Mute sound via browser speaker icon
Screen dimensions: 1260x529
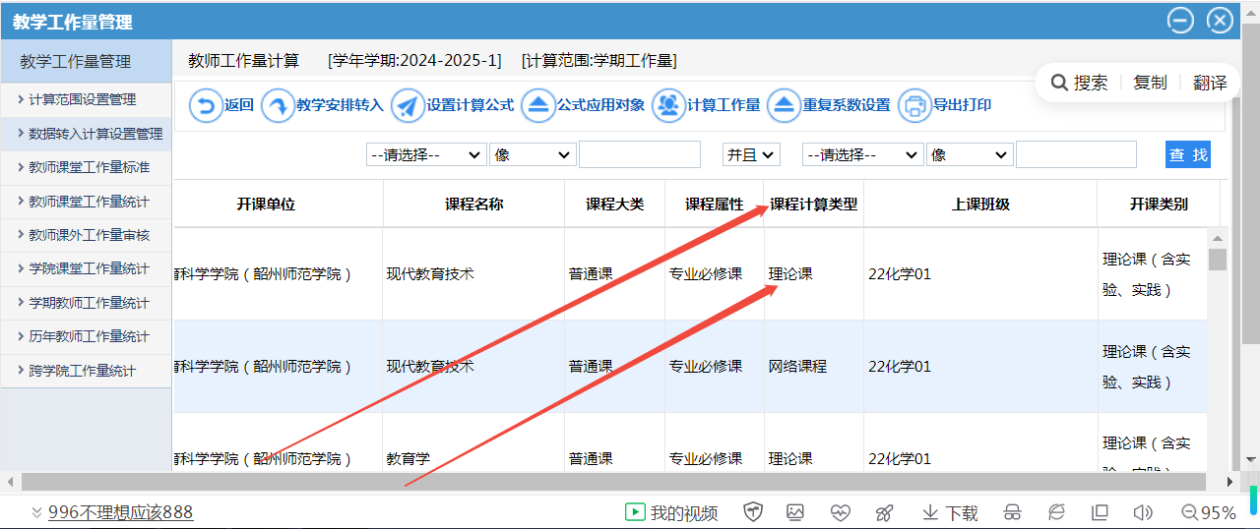[x=1142, y=512]
